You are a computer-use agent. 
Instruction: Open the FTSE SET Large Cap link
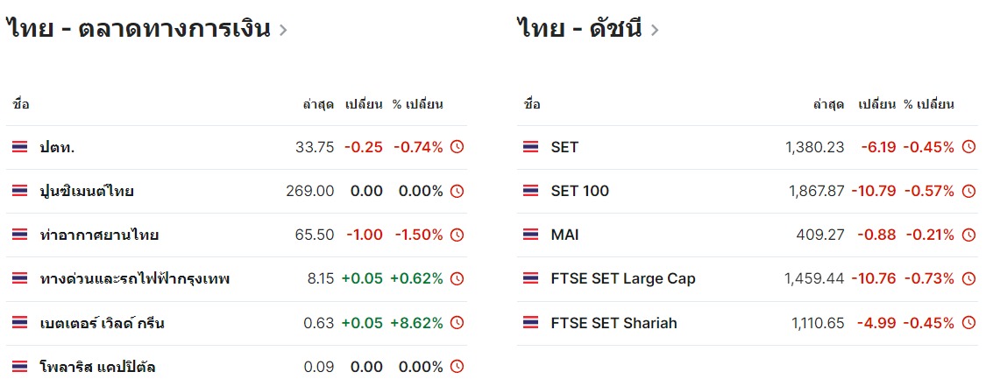coord(623,278)
